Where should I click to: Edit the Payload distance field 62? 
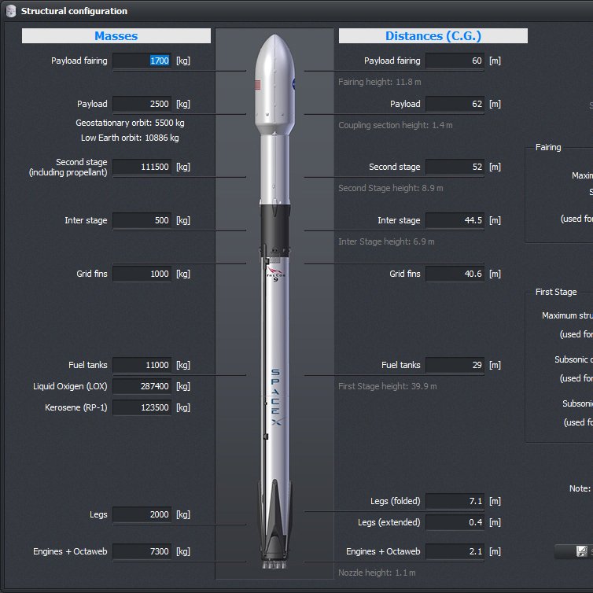[455, 104]
